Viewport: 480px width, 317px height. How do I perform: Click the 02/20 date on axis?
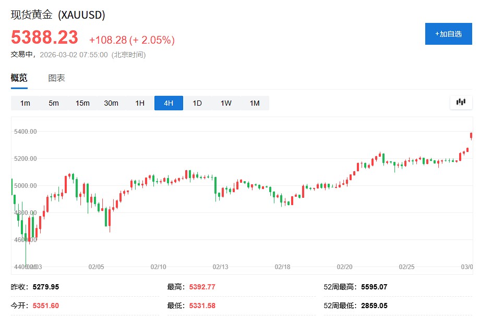[344, 267]
